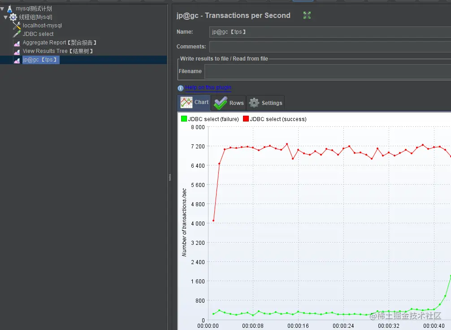Click the 00:00:16 x-axis time label
The width and height of the screenshot is (451, 330).
click(x=298, y=326)
